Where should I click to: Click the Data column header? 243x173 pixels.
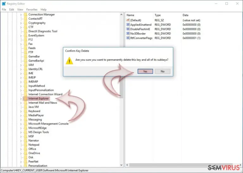[185, 15]
